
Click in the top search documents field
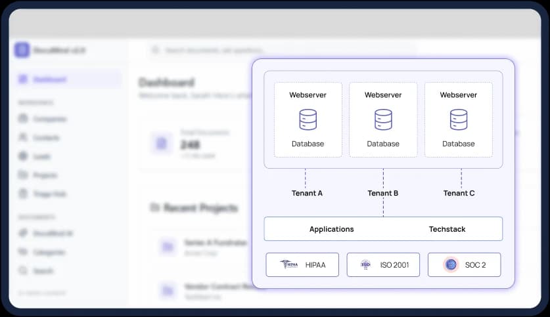tap(283, 50)
